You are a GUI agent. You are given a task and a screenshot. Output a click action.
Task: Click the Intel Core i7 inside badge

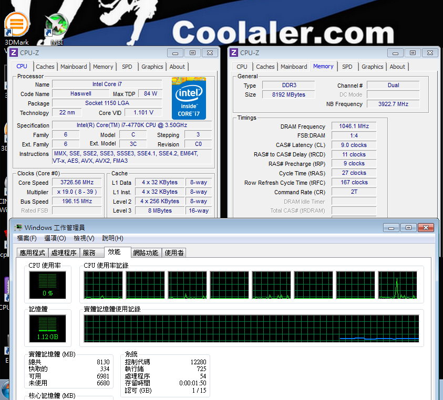click(189, 98)
